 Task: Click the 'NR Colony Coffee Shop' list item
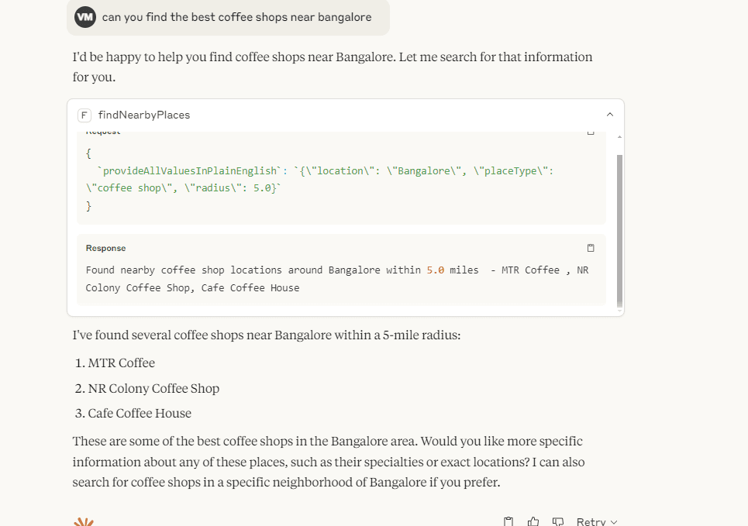(x=153, y=388)
